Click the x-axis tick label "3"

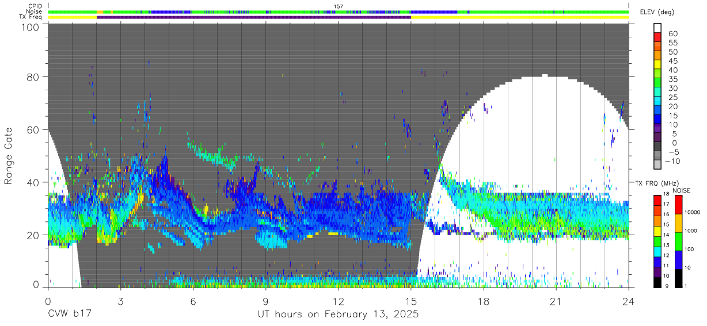click(120, 301)
